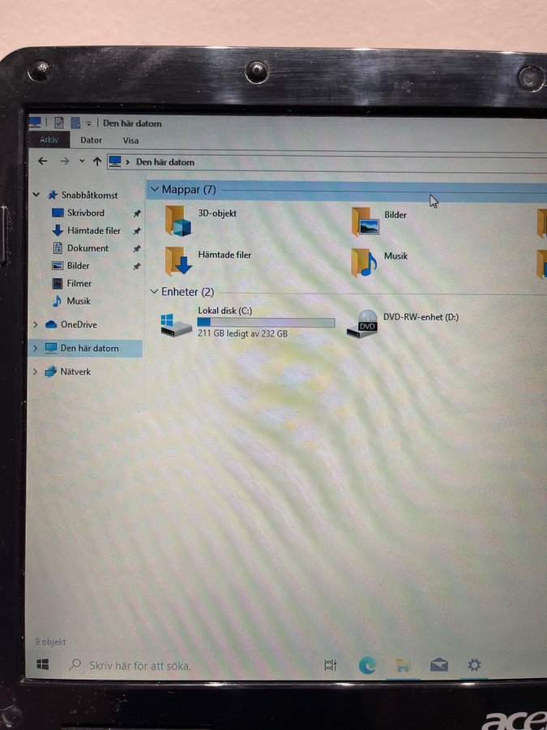The height and width of the screenshot is (730, 547).
Task: Select the DVD-RW-enhet (D:) drive
Action: coord(362,324)
